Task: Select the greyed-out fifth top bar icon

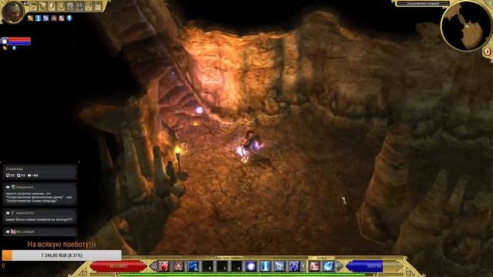Action: [70, 6]
